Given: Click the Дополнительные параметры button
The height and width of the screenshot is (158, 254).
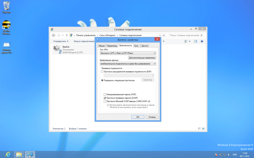Looking at the screenshot, I should tap(142, 58).
